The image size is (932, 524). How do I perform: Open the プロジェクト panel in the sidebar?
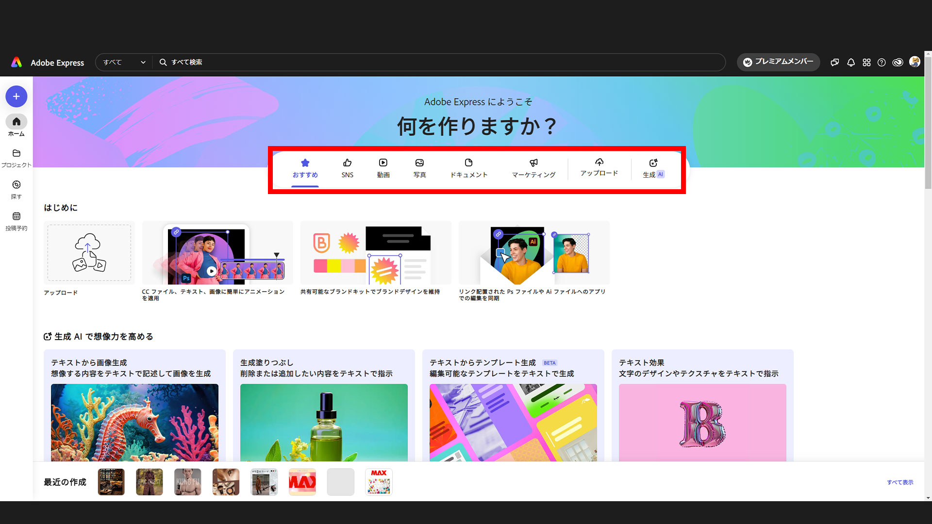click(16, 156)
